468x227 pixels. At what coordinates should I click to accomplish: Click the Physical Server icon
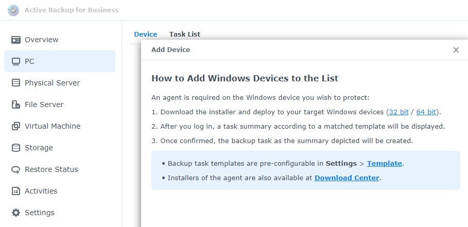click(16, 83)
